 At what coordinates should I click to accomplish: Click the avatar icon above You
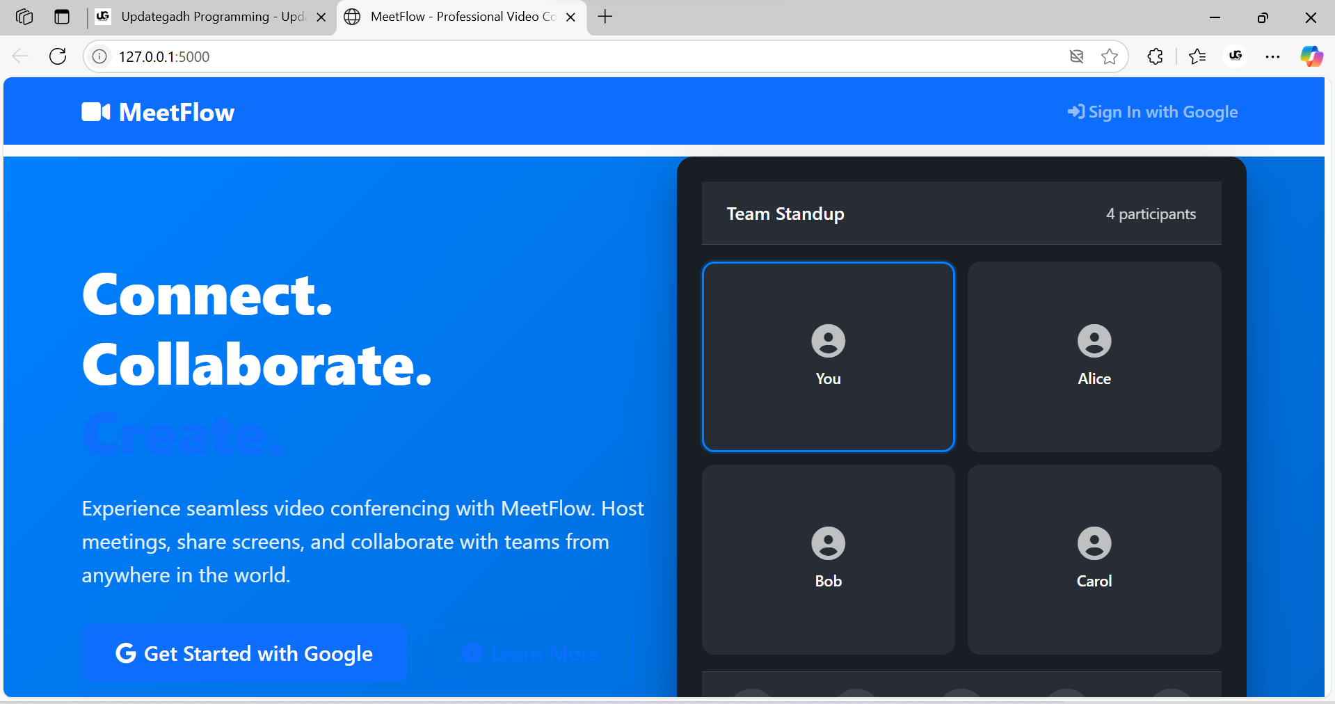click(828, 341)
